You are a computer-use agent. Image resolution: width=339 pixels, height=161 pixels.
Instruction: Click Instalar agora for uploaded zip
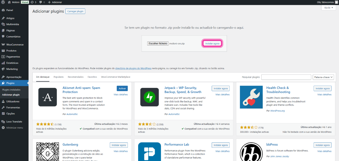212,43
